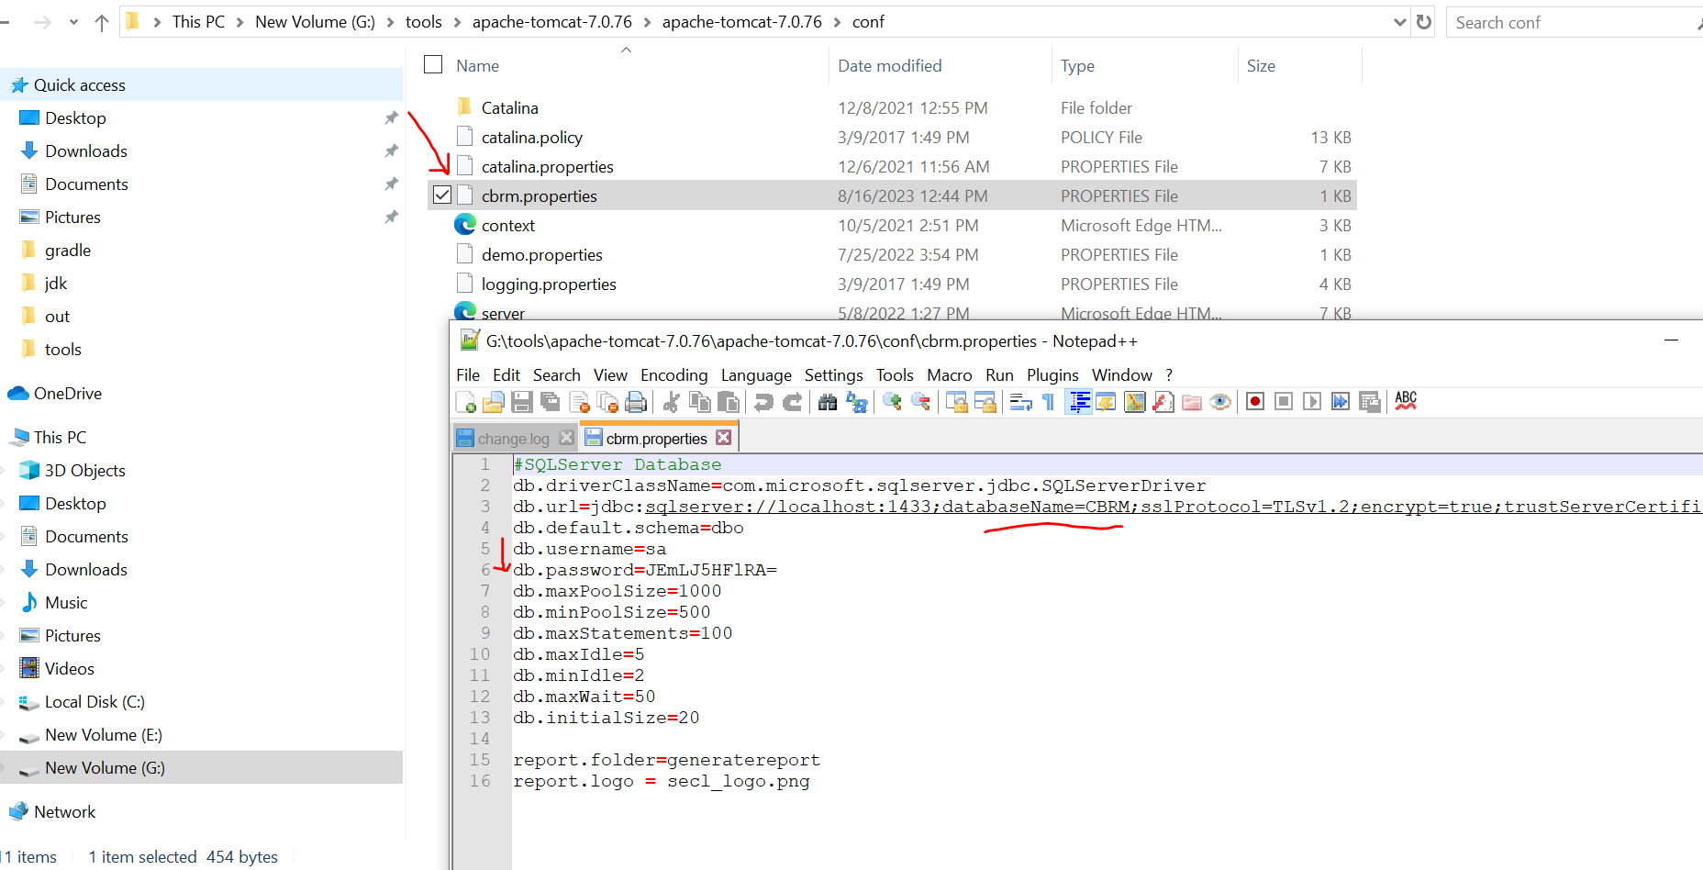Open Downloads under Quick access
1703x870 pixels.
tap(86, 151)
